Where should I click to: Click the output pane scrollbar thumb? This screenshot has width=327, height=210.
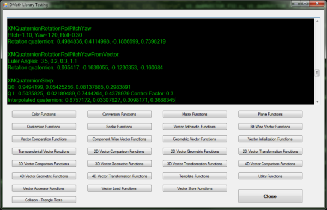click(317, 73)
